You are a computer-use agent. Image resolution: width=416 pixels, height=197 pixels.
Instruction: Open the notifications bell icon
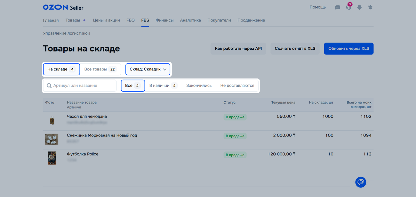pos(359,7)
